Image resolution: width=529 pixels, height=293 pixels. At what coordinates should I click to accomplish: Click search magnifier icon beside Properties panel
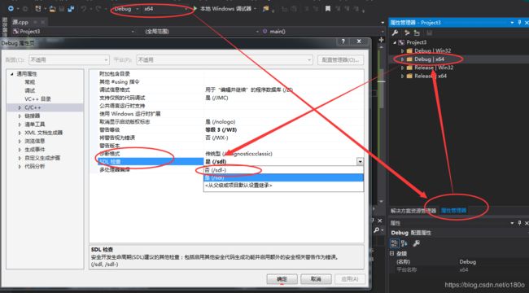377,230
